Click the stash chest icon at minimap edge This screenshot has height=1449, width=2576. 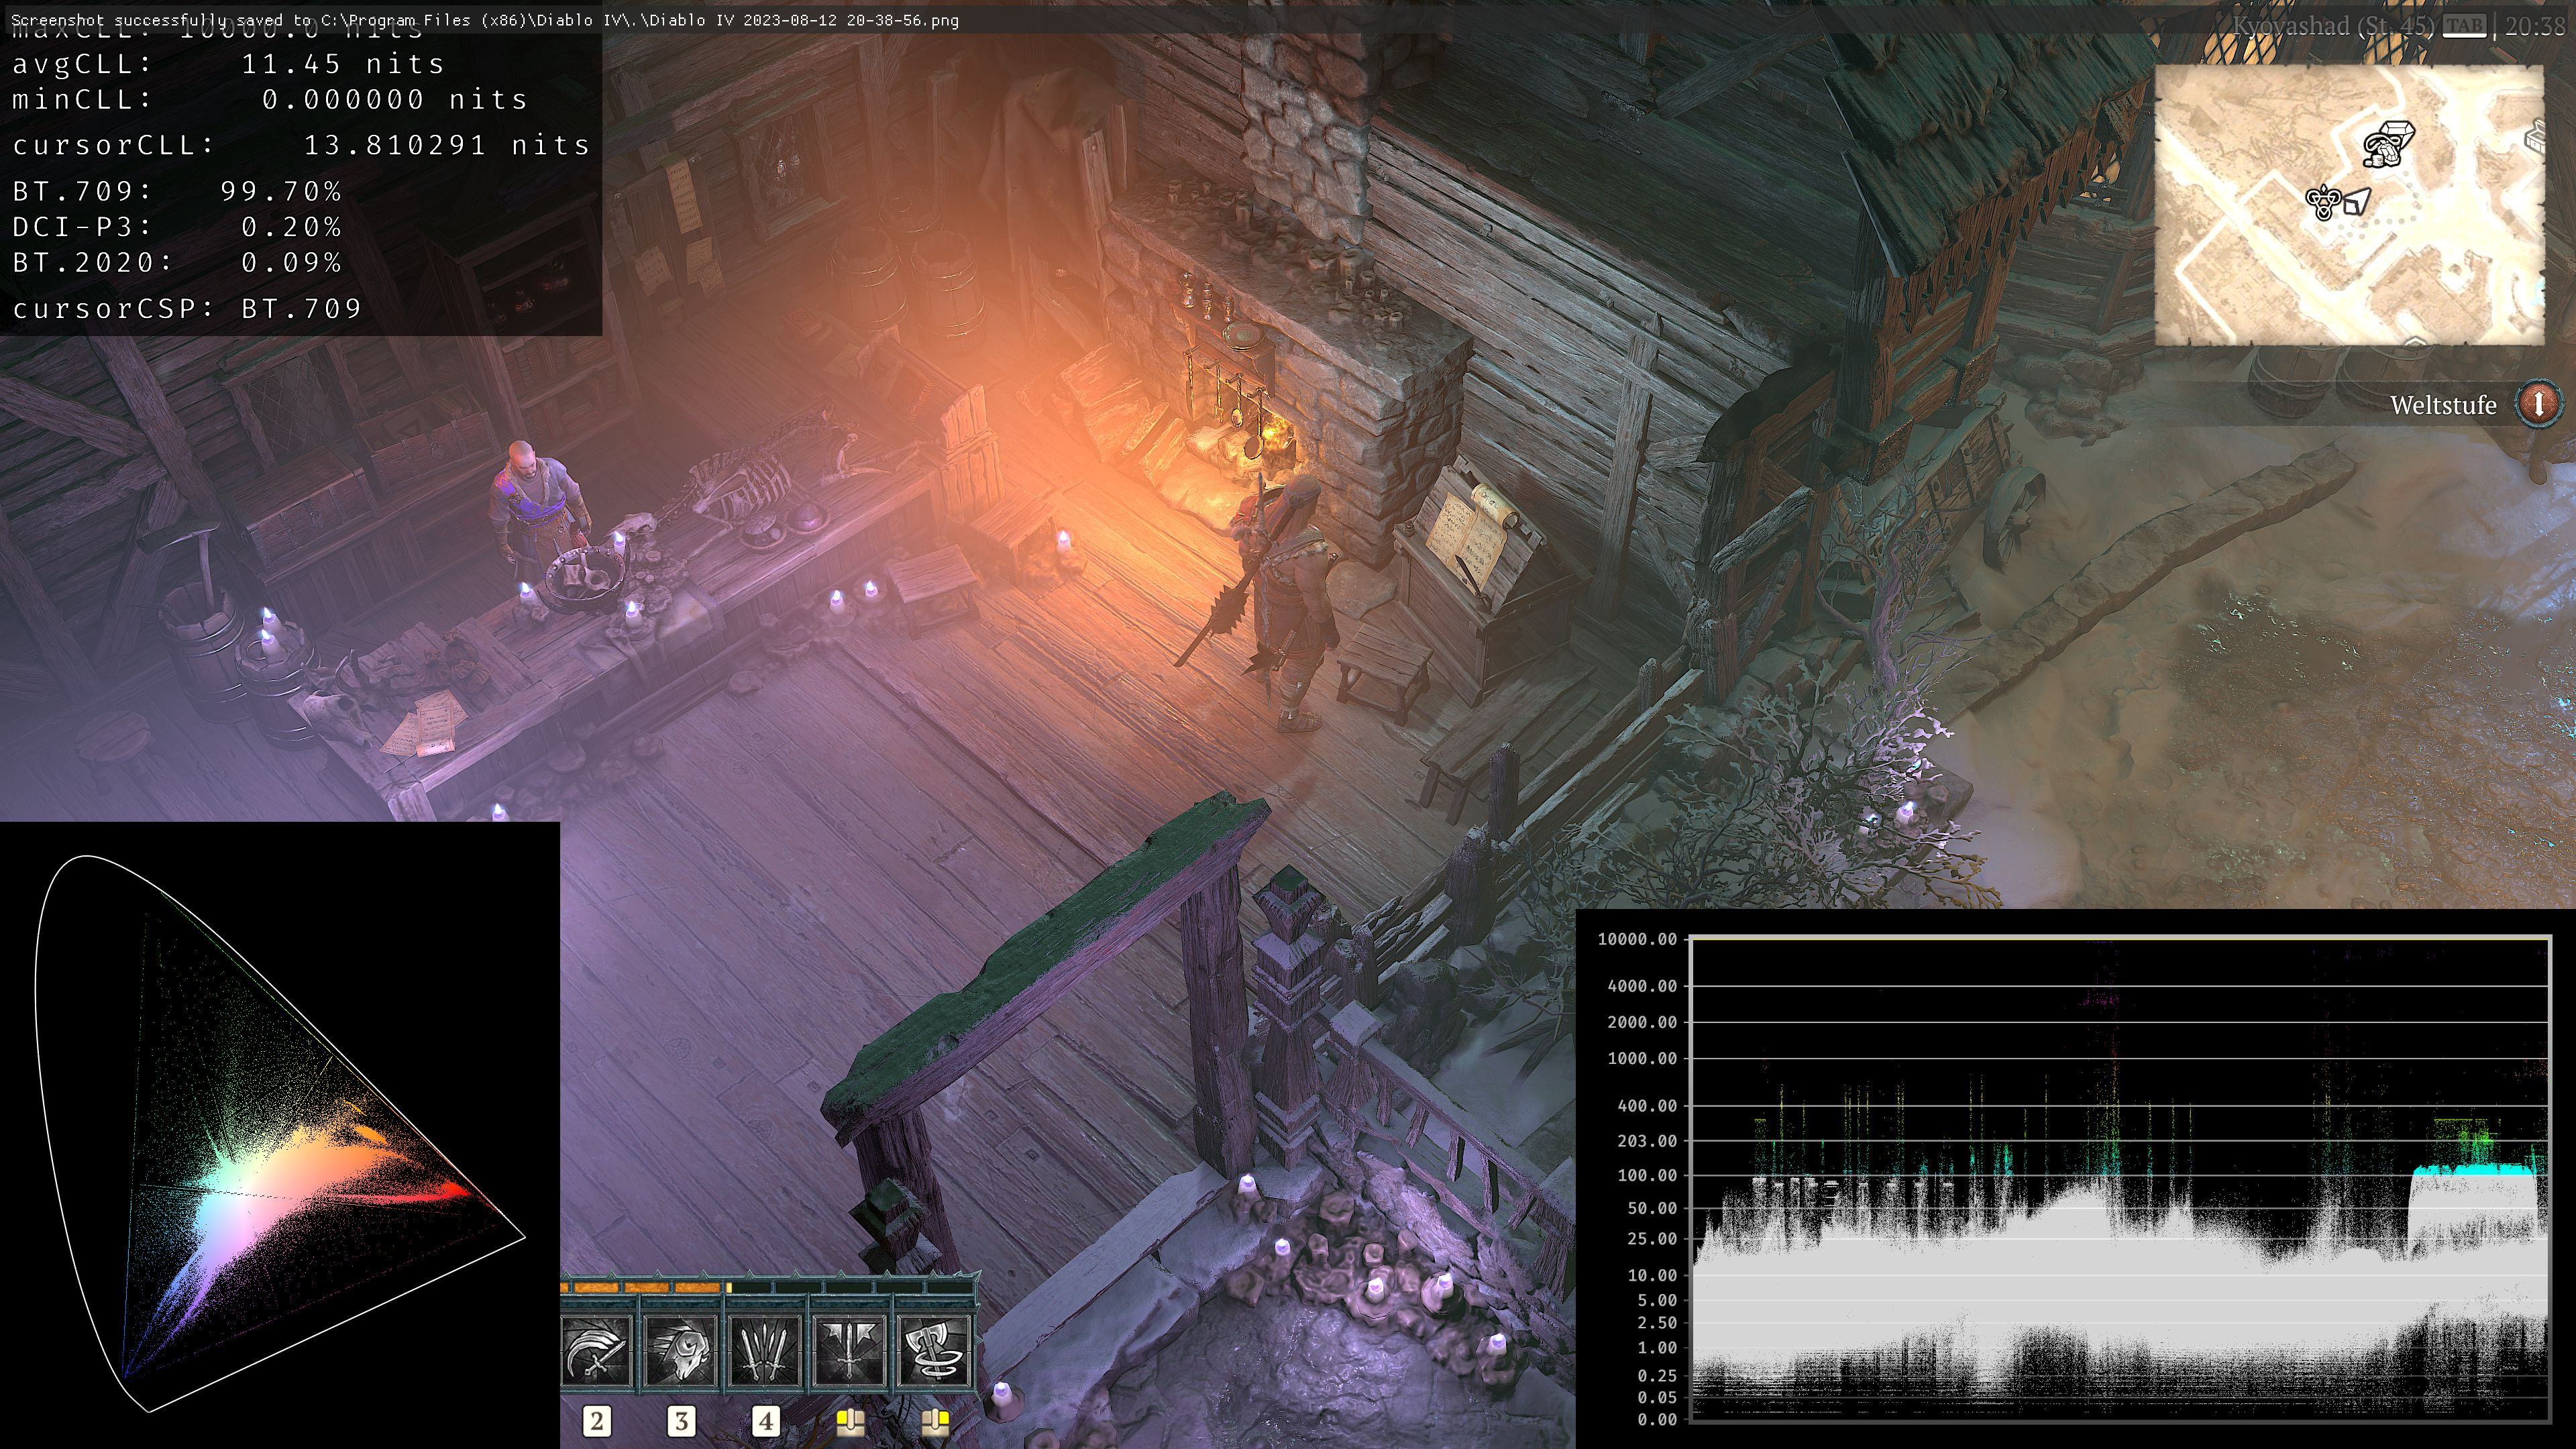tap(2536, 137)
